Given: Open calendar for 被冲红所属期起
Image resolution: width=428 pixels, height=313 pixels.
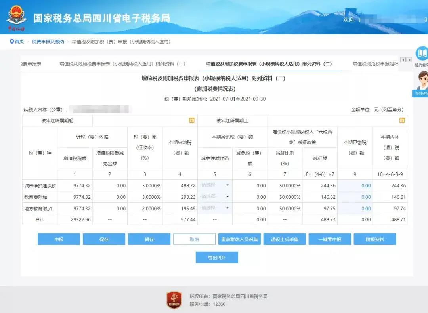Looking at the screenshot, I should [191, 120].
